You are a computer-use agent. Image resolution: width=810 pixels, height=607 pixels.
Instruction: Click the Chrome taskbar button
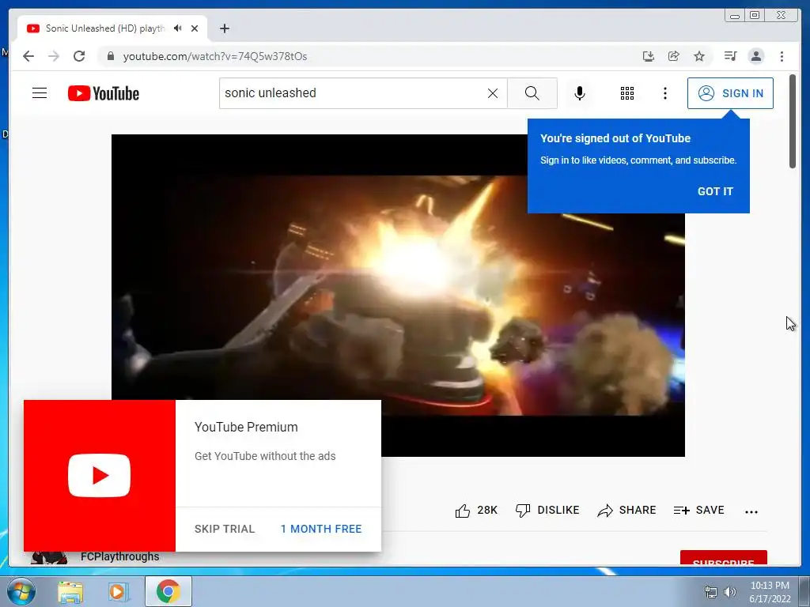click(168, 591)
